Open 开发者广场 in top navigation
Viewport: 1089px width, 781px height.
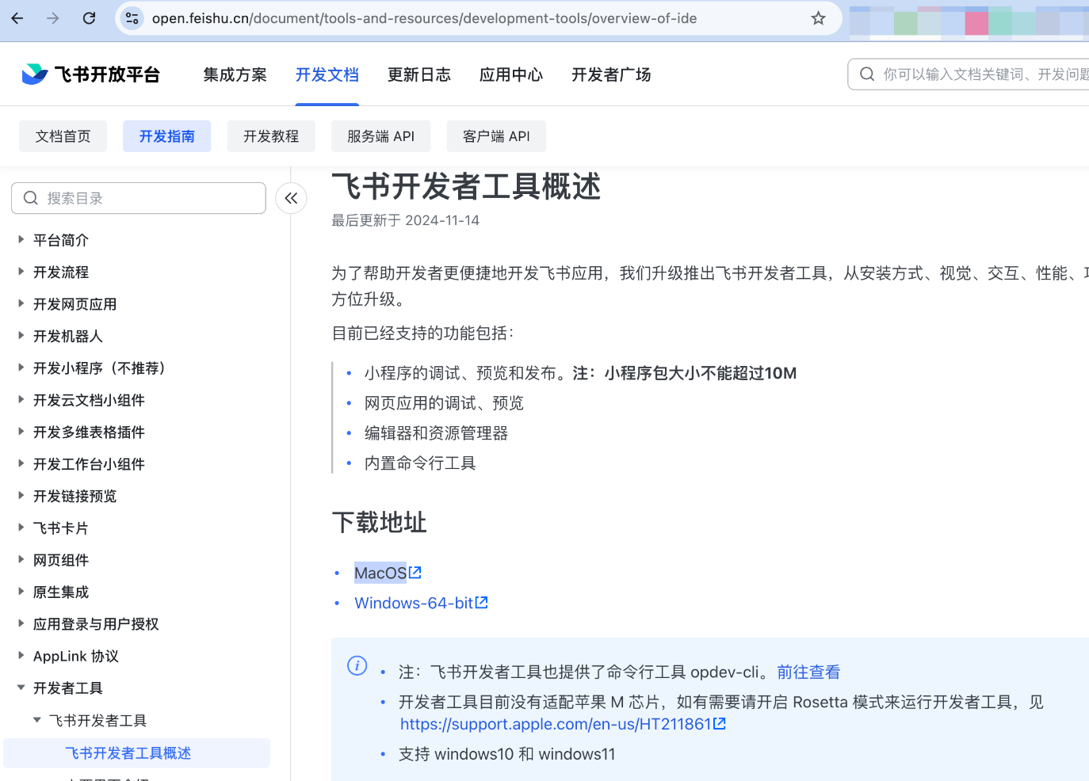611,74
